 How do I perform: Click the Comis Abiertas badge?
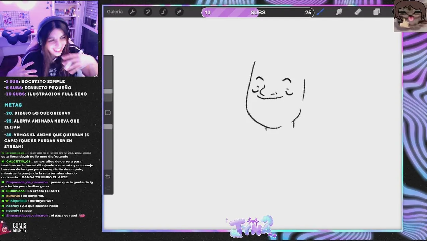tap(14, 228)
